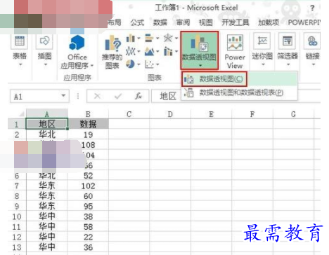Select row 7 header
The height and width of the screenshot is (255, 329).
point(17,186)
